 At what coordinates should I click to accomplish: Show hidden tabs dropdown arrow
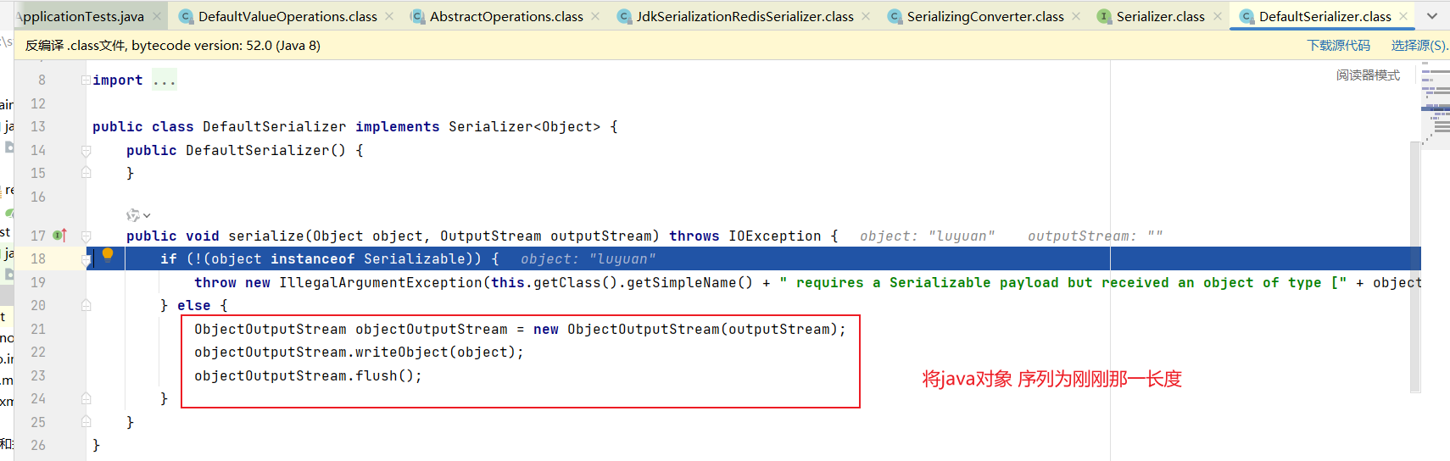pyautogui.click(x=1432, y=16)
